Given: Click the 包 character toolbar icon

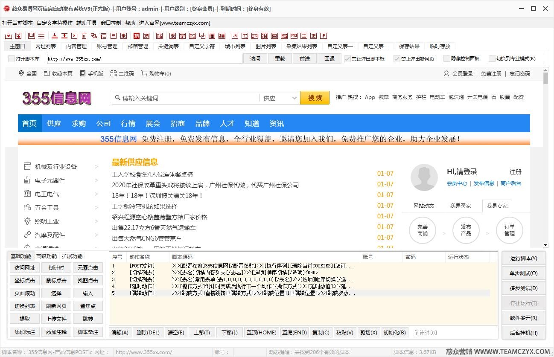Looking at the screenshot, I should 274,36.
